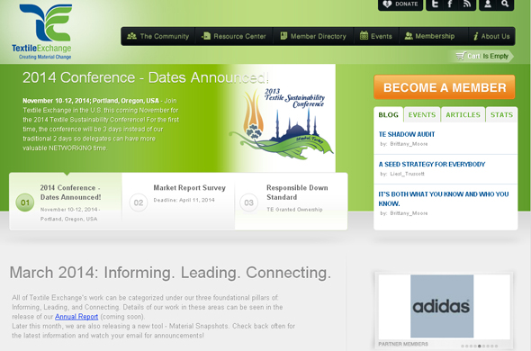Open the Facebook icon link

click(x=450, y=4)
